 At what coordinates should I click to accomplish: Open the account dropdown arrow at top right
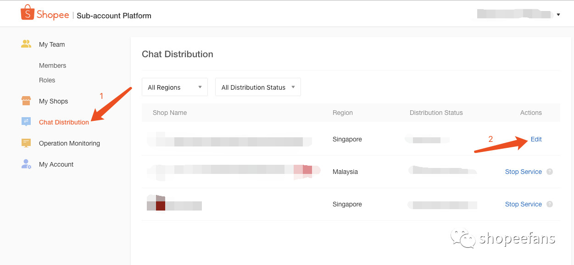558,15
